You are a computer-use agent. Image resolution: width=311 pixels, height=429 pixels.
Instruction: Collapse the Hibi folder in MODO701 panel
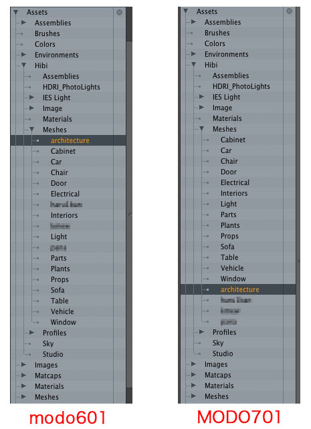coord(193,65)
